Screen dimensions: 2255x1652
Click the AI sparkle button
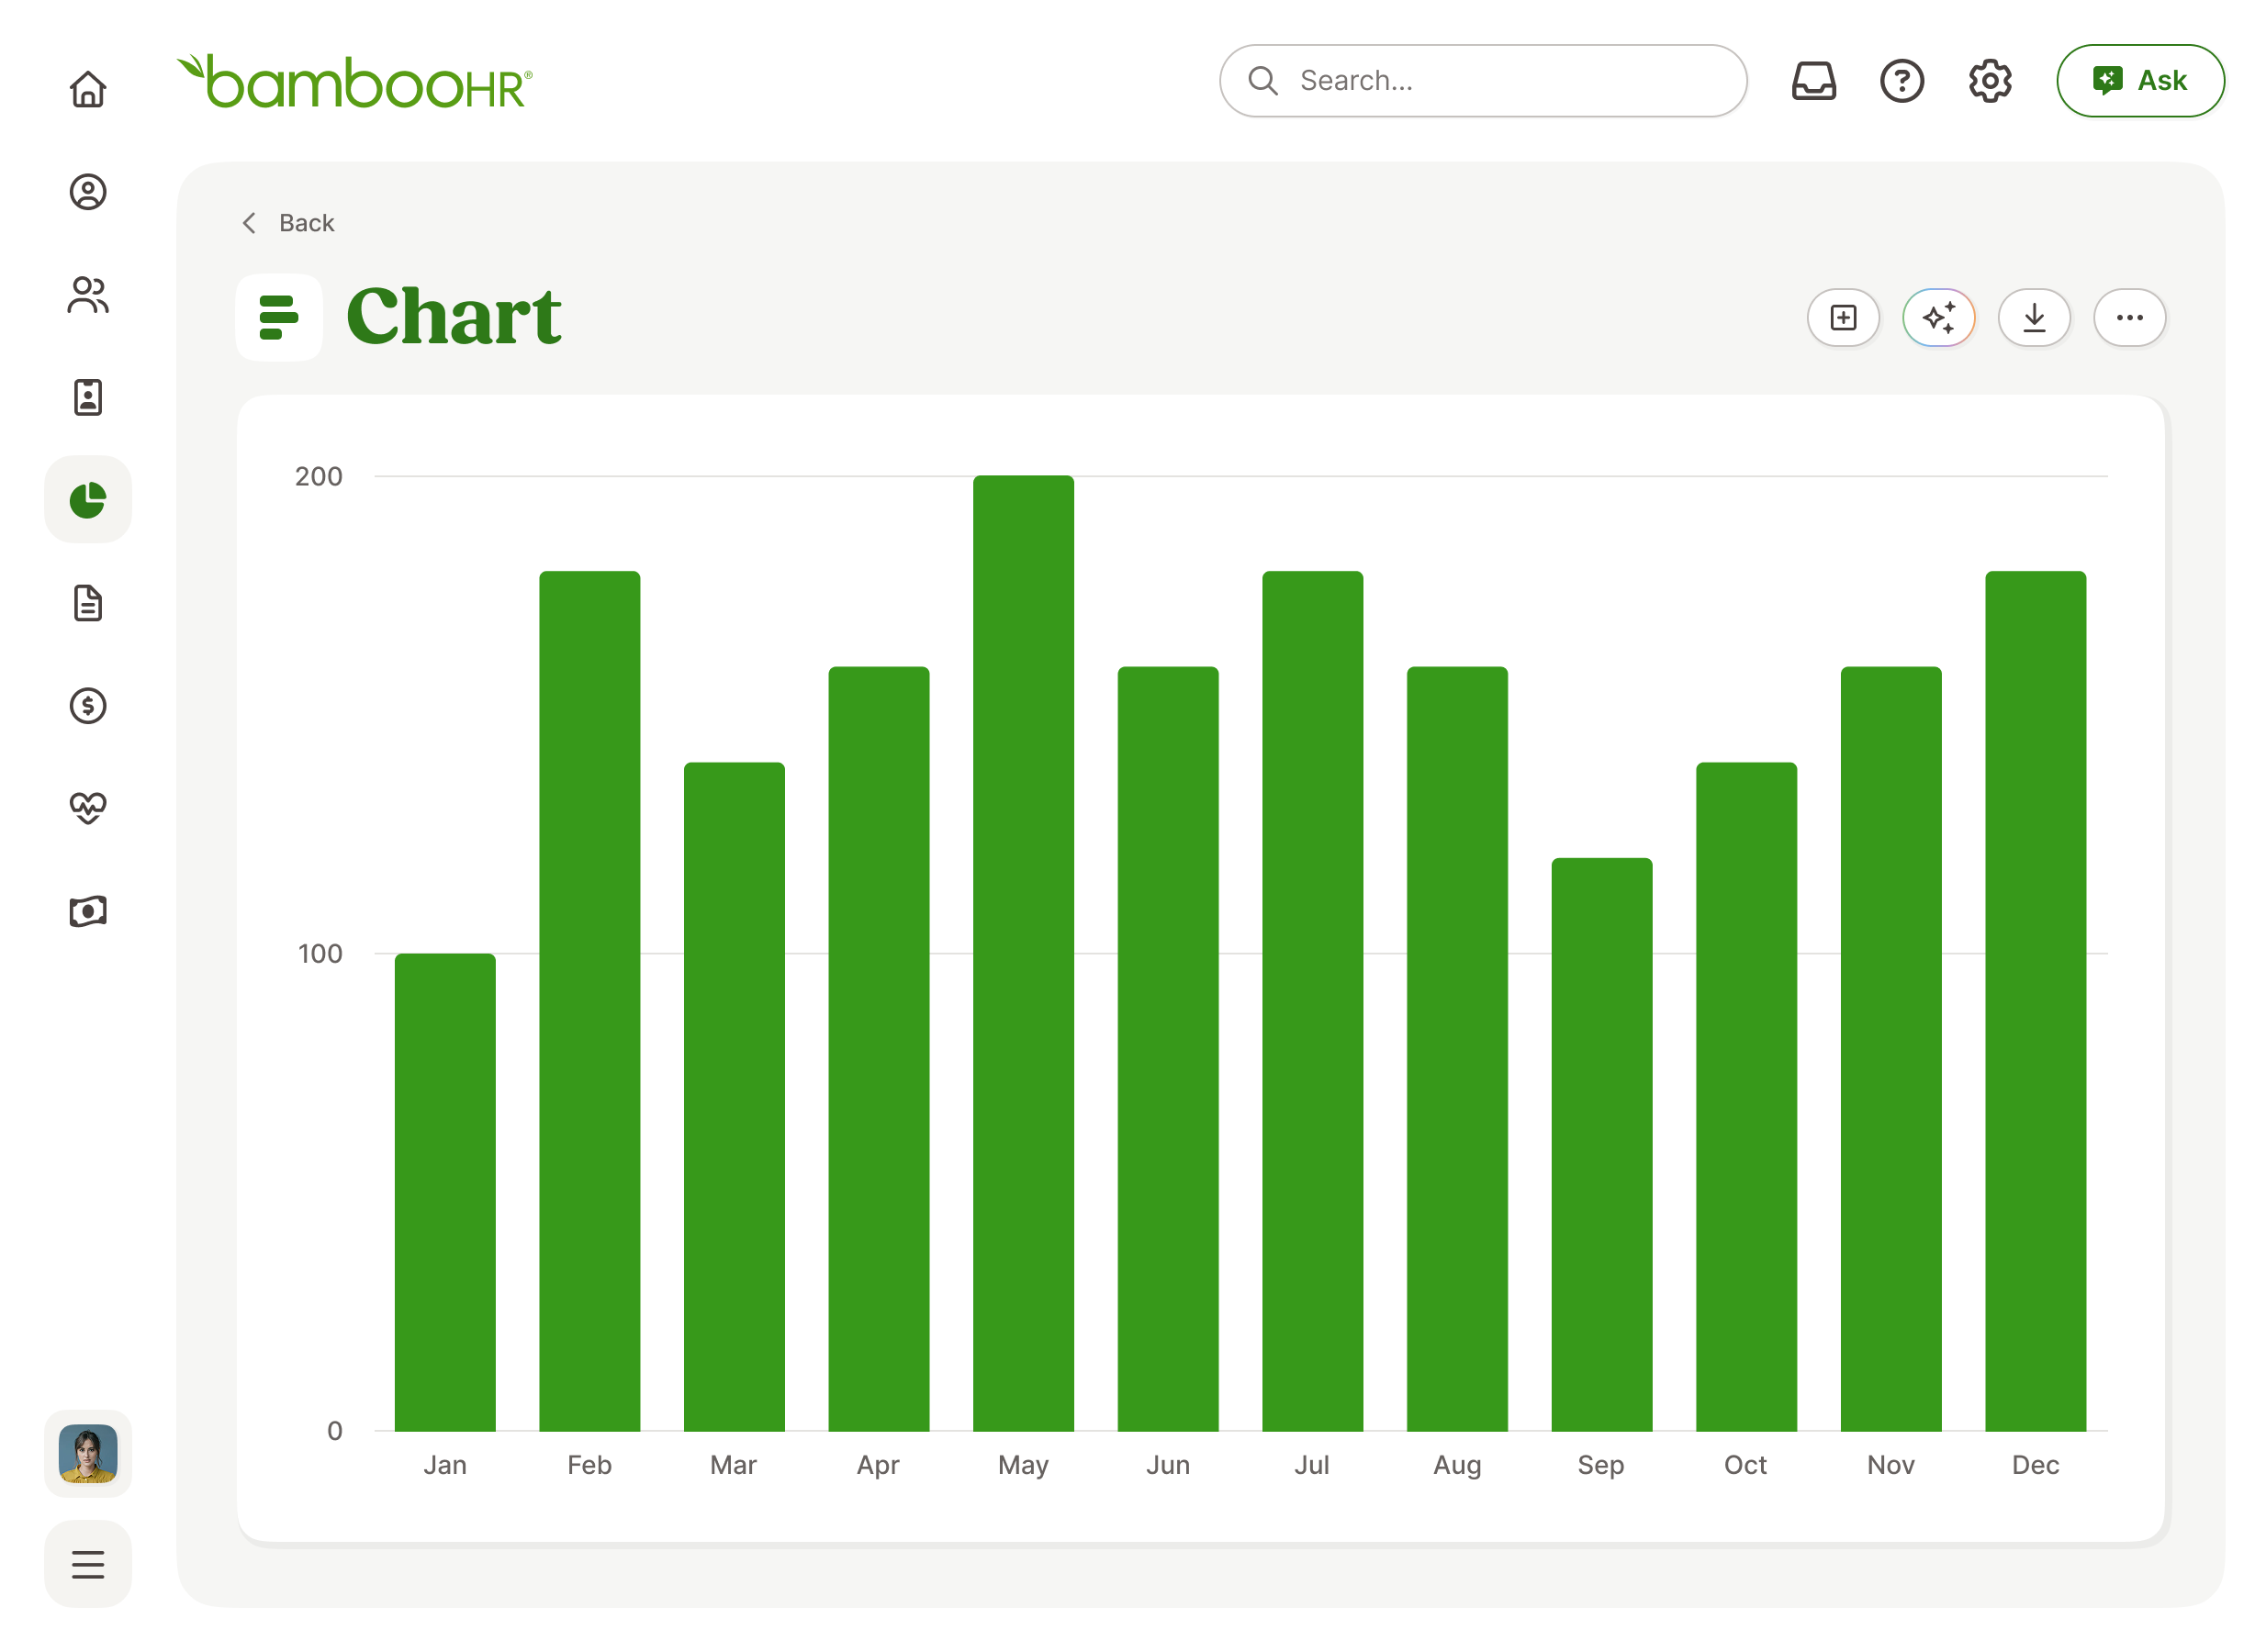[1939, 318]
